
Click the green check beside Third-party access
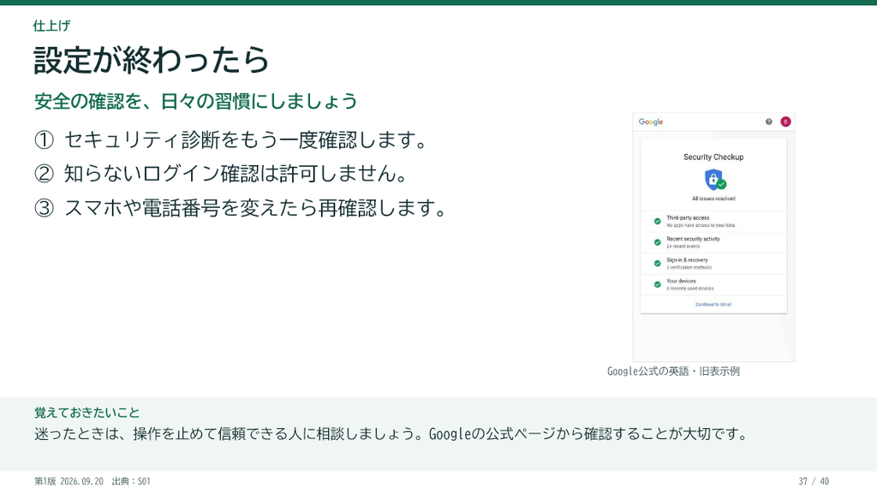pyautogui.click(x=657, y=222)
